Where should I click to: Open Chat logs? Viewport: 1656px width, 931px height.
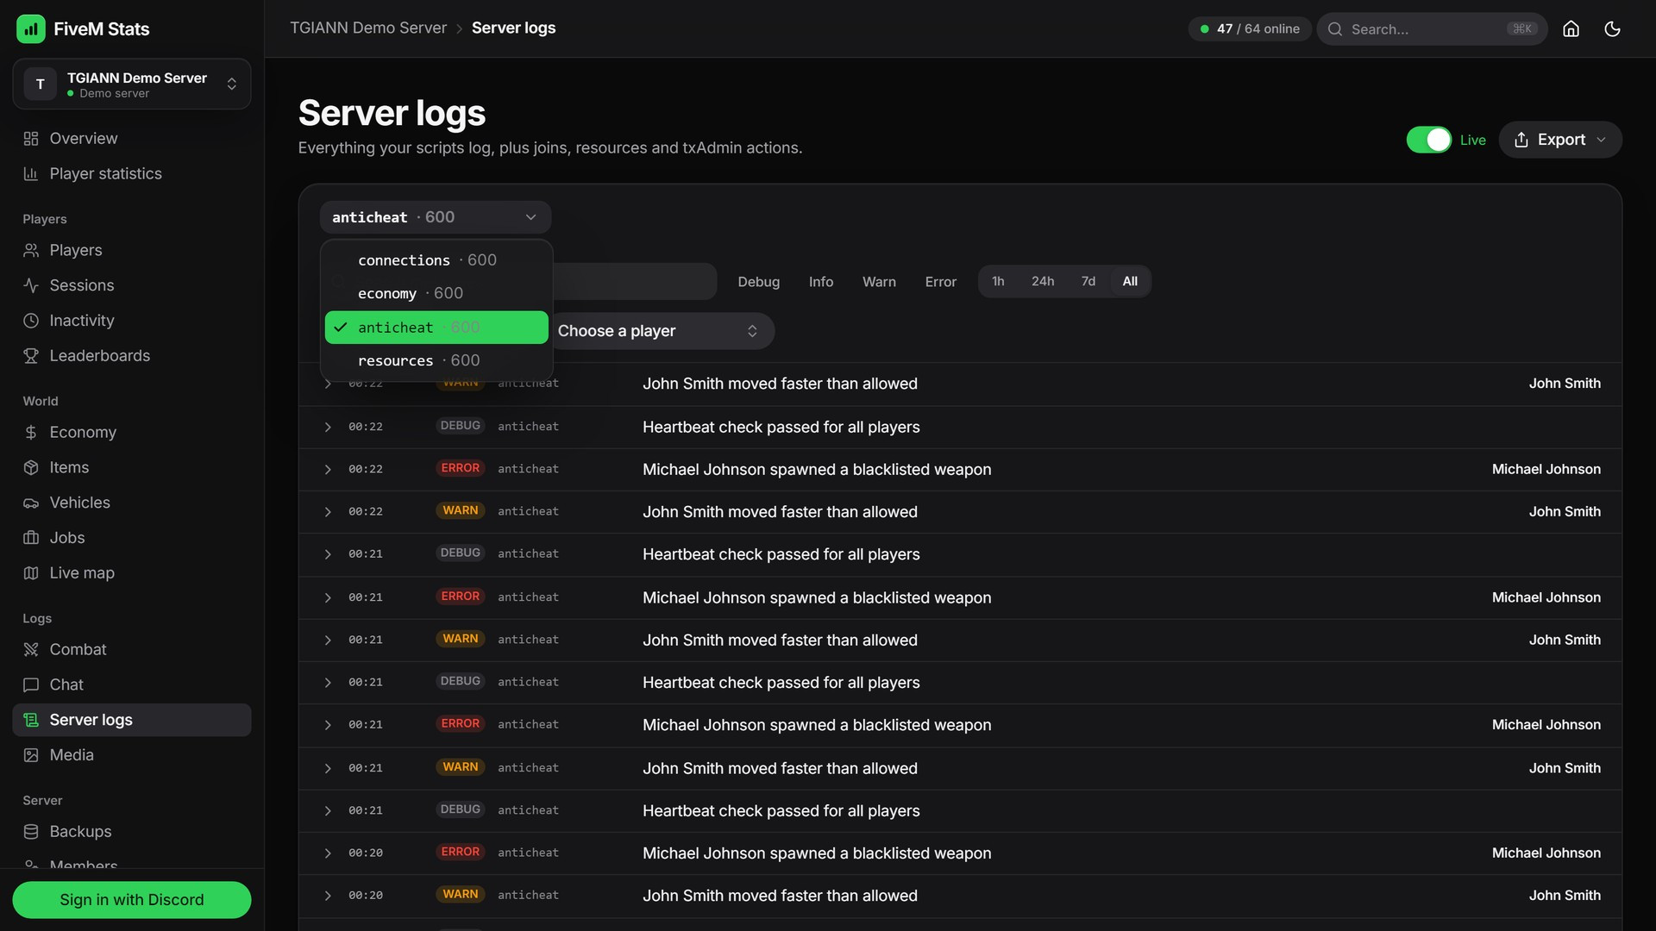point(132,684)
